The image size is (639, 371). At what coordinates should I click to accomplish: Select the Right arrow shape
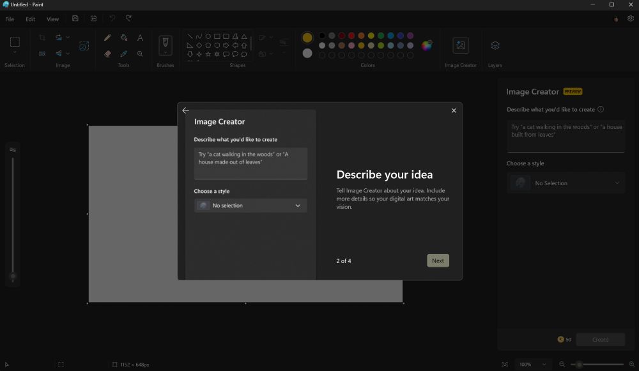[226, 45]
